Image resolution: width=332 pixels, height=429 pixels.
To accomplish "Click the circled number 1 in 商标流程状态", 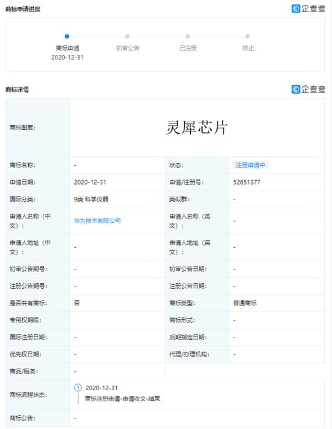I will [x=77, y=388].
